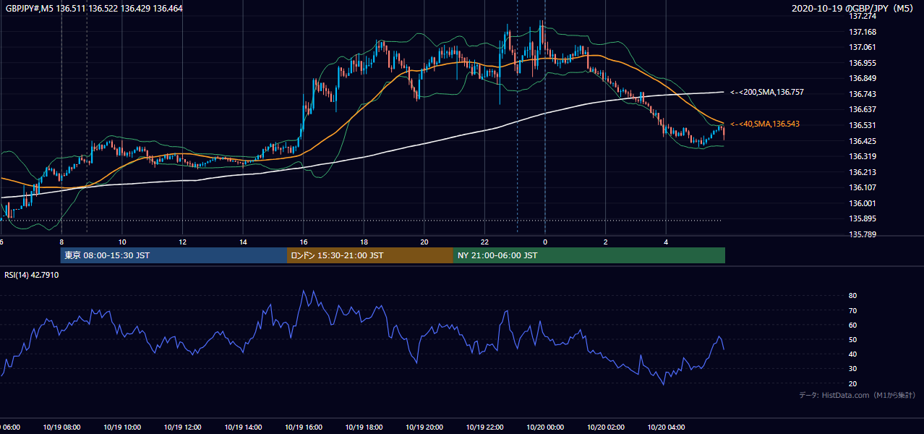Click RSI axis level 40
Viewport: 924px width, 434px height.
point(853,354)
